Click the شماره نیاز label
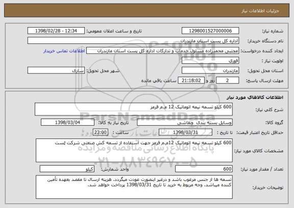Screen dimensions: 294x208 273,31
